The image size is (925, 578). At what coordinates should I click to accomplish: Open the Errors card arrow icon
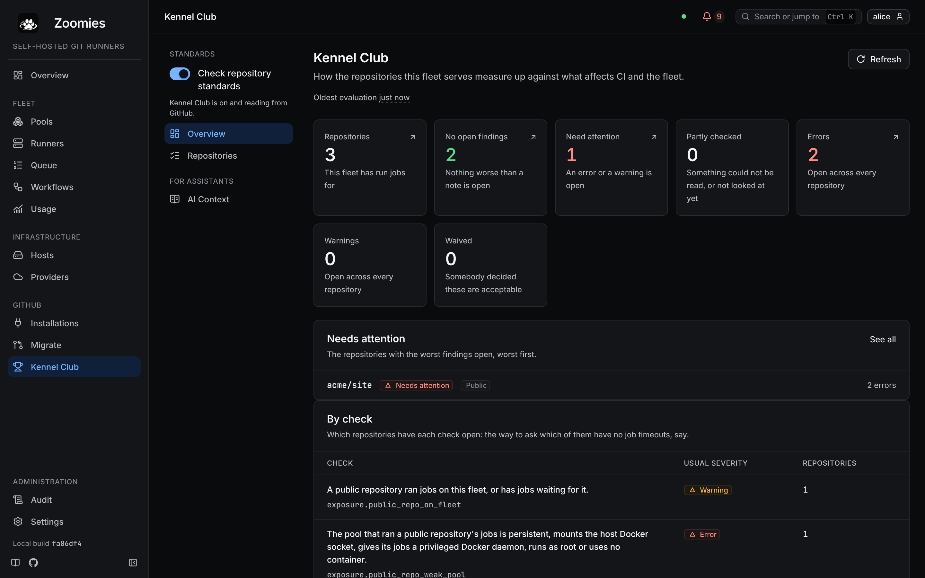(x=895, y=137)
